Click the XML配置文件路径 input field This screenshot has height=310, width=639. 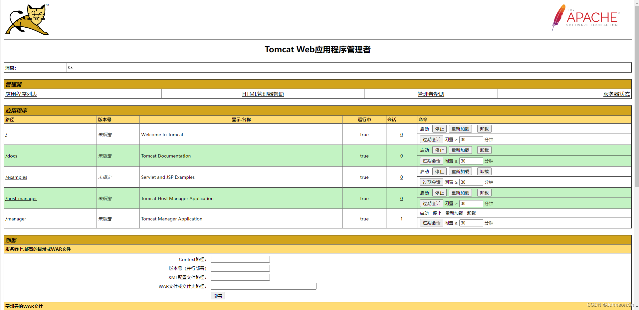tap(240, 277)
